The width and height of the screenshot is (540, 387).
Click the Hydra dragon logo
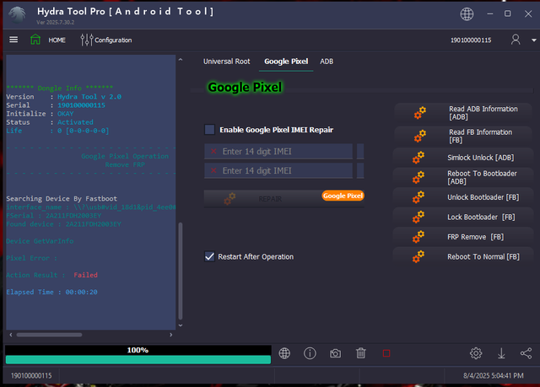pyautogui.click(x=17, y=14)
